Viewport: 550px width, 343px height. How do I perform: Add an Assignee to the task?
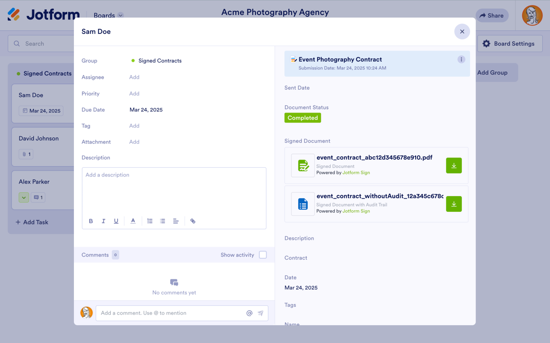click(134, 77)
